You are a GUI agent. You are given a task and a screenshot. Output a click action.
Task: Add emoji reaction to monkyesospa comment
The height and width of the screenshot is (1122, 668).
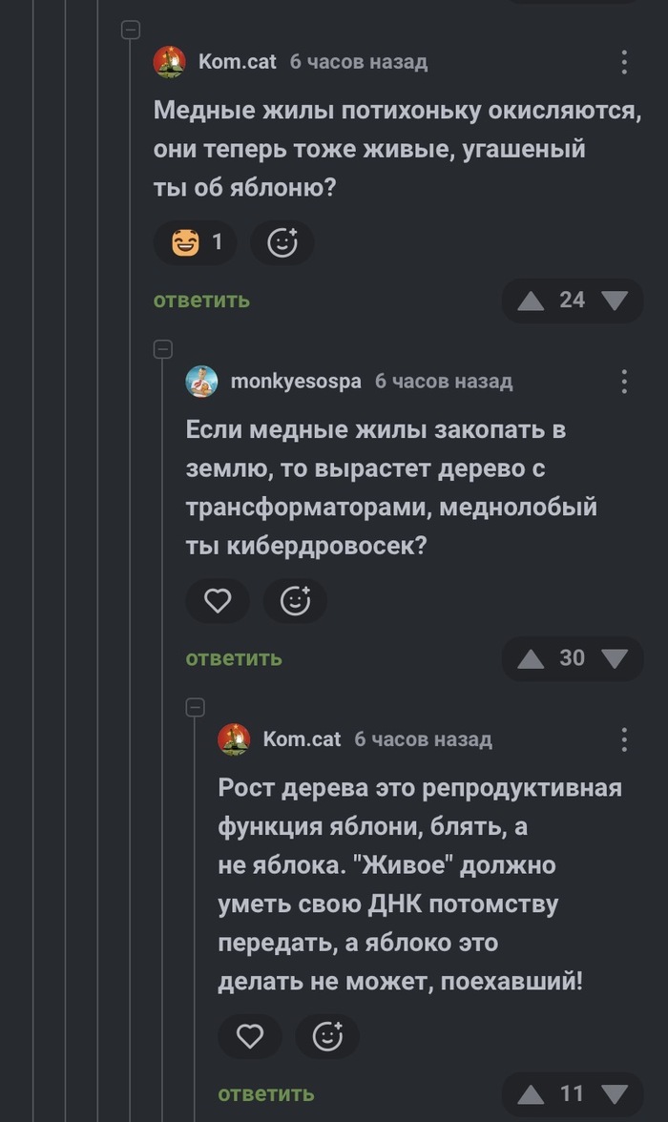(x=296, y=601)
